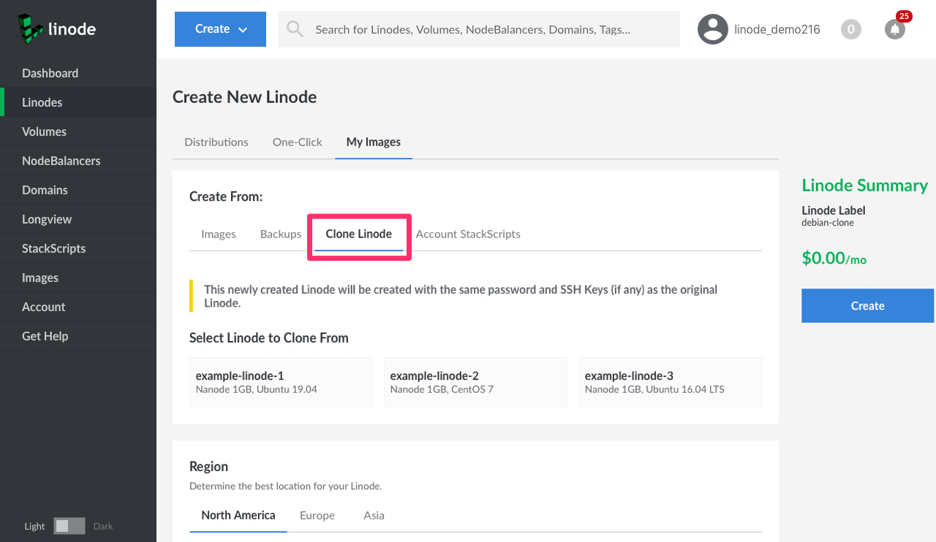This screenshot has height=542, width=936.
Task: Select example-linode-2 to clone from
Action: pyautogui.click(x=475, y=382)
